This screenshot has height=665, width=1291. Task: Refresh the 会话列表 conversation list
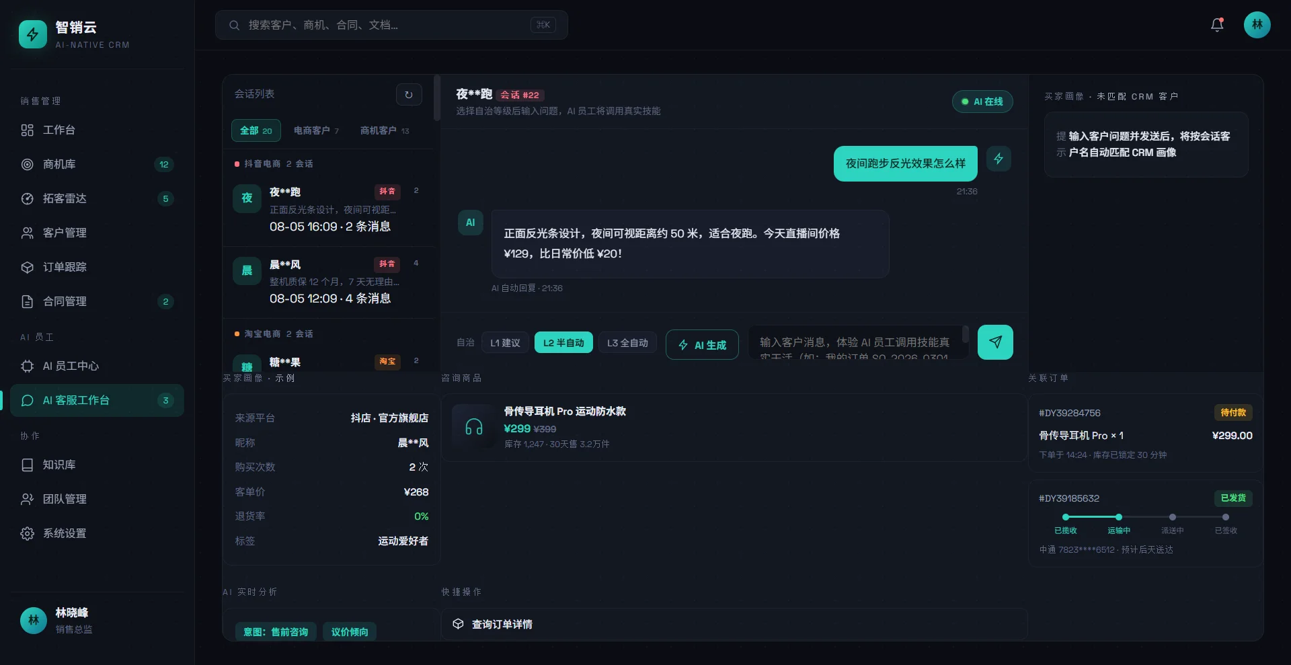coord(409,95)
